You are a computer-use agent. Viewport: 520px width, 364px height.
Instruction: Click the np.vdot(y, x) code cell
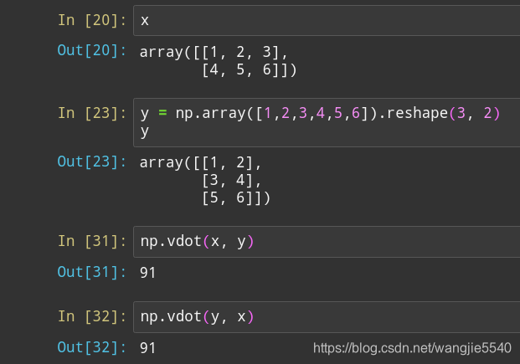(x=327, y=317)
